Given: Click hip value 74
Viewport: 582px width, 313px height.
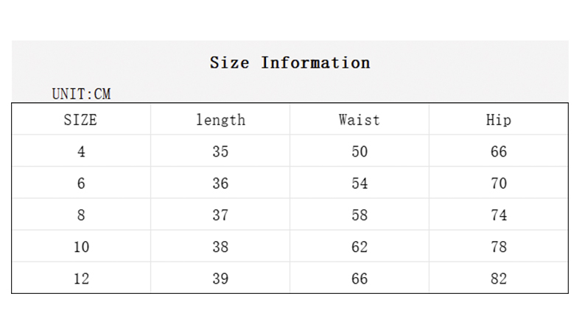Looking at the screenshot, I should (x=499, y=215).
